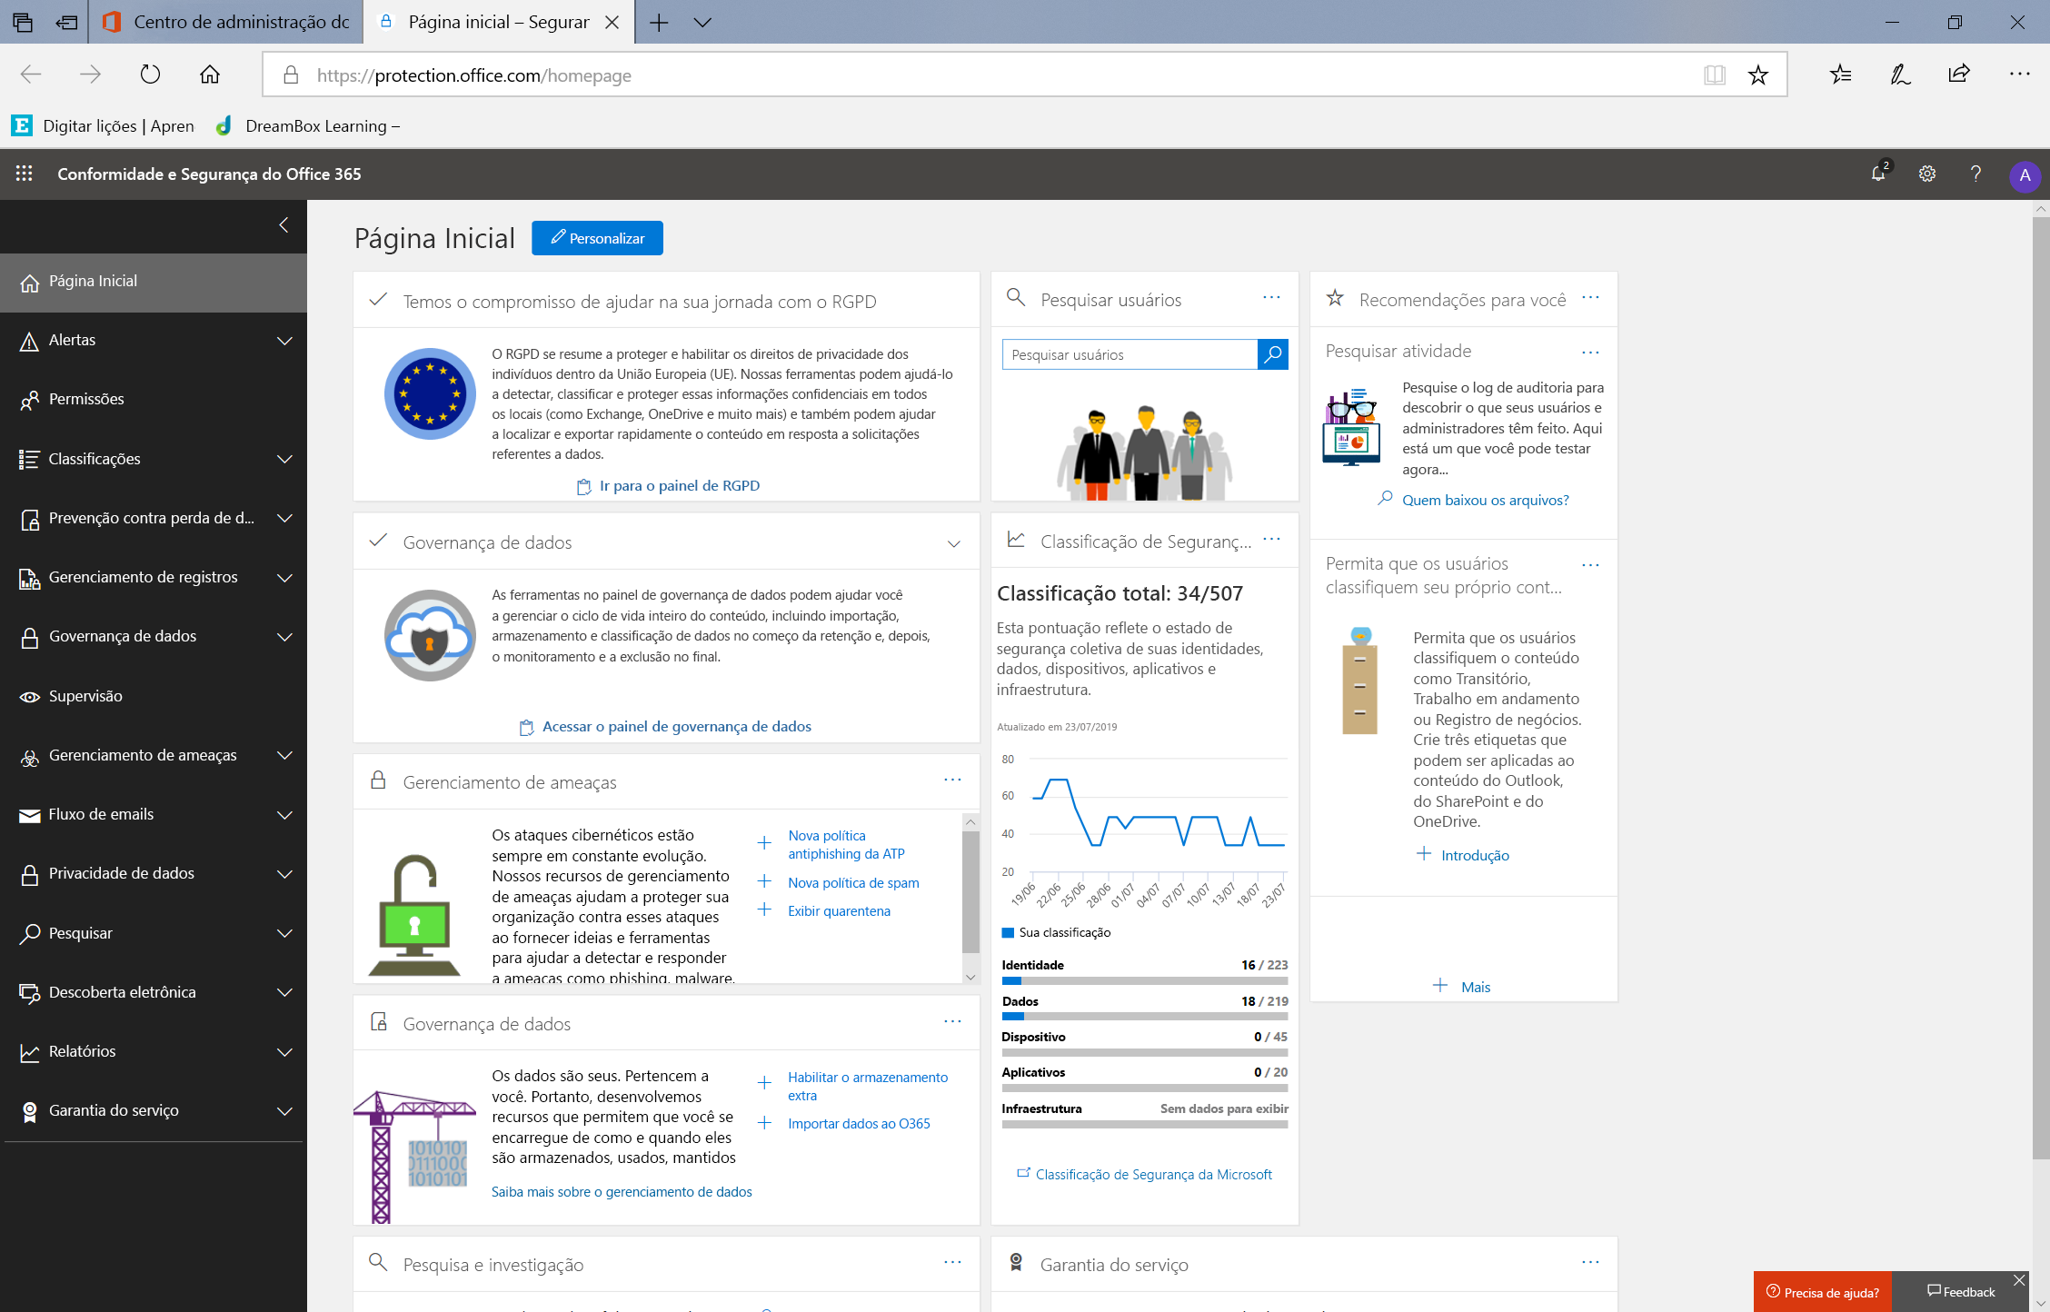Collapse the left navigation pane arrow
Image resolution: width=2050 pixels, height=1312 pixels.
click(284, 224)
